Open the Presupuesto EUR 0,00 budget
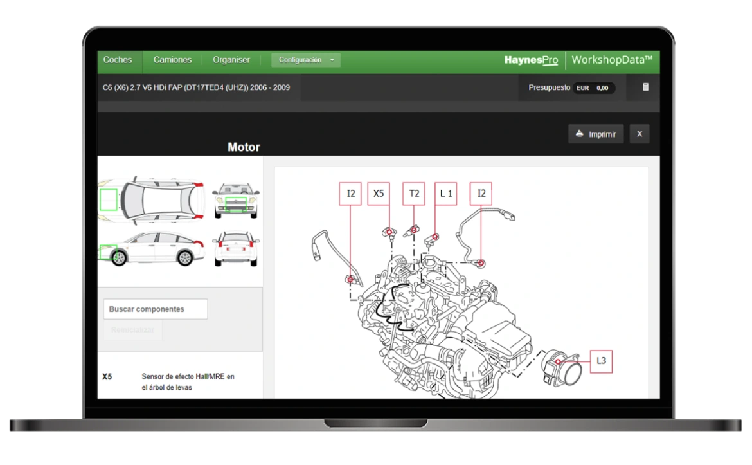 pos(571,88)
